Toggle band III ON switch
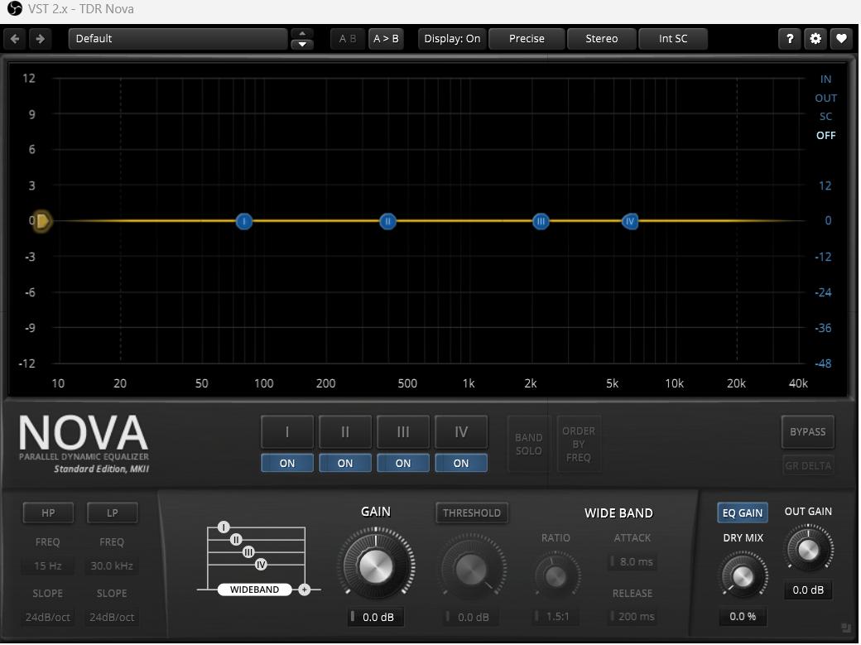This screenshot has height=645, width=861. (403, 463)
